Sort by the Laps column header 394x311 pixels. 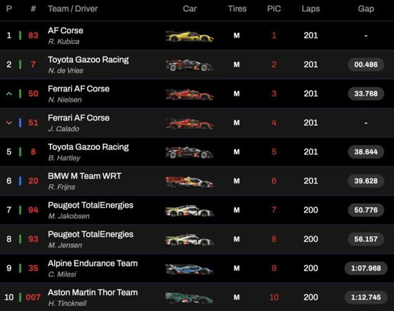311,9
